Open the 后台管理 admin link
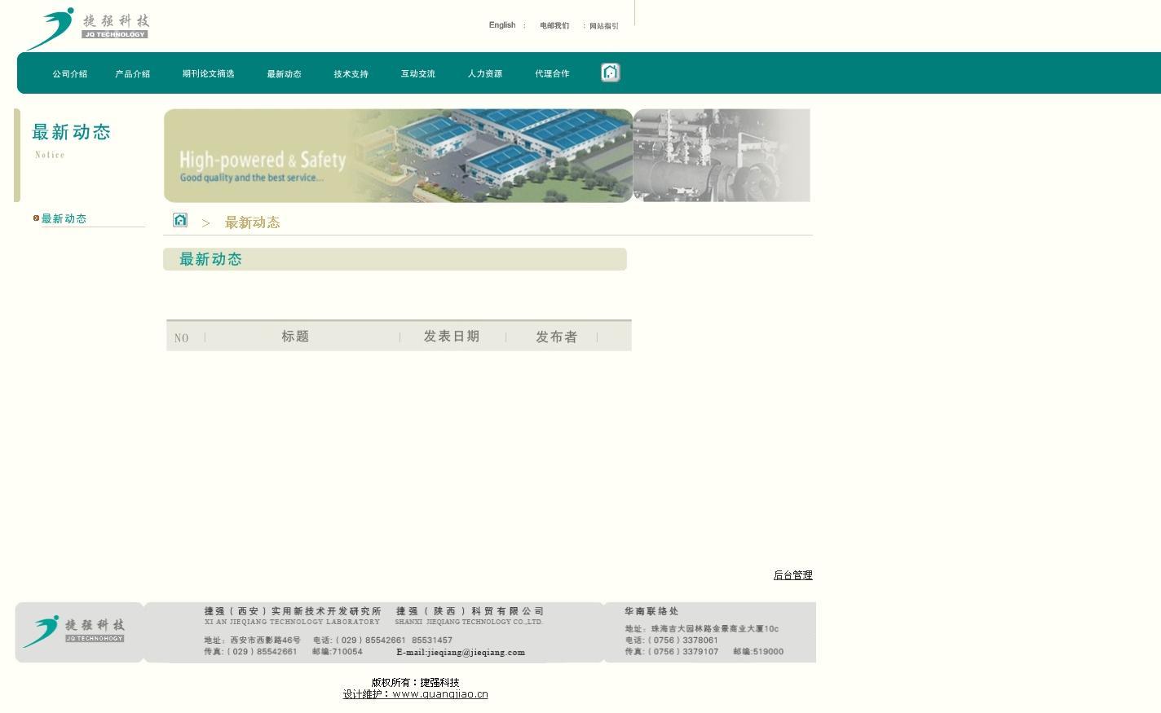Viewport: 1161px width, 713px height. [x=792, y=575]
